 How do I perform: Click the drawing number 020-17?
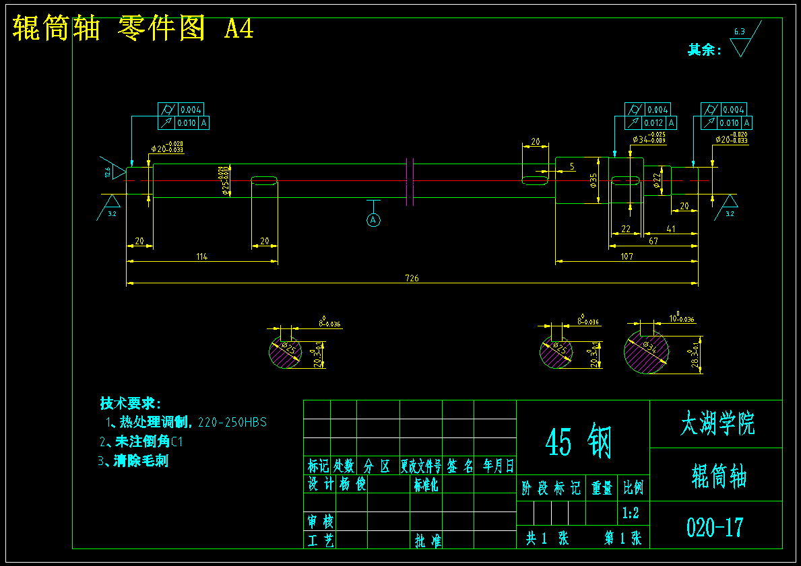pyautogui.click(x=715, y=527)
